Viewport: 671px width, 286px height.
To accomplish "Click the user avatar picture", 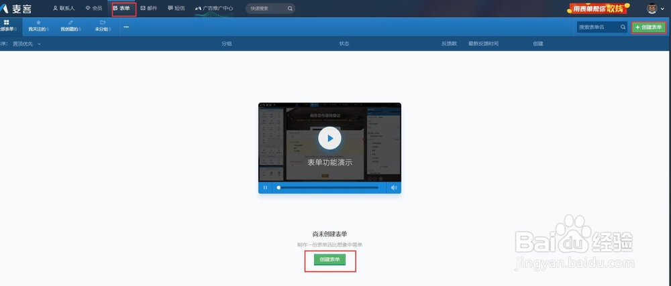I will tap(652, 9).
